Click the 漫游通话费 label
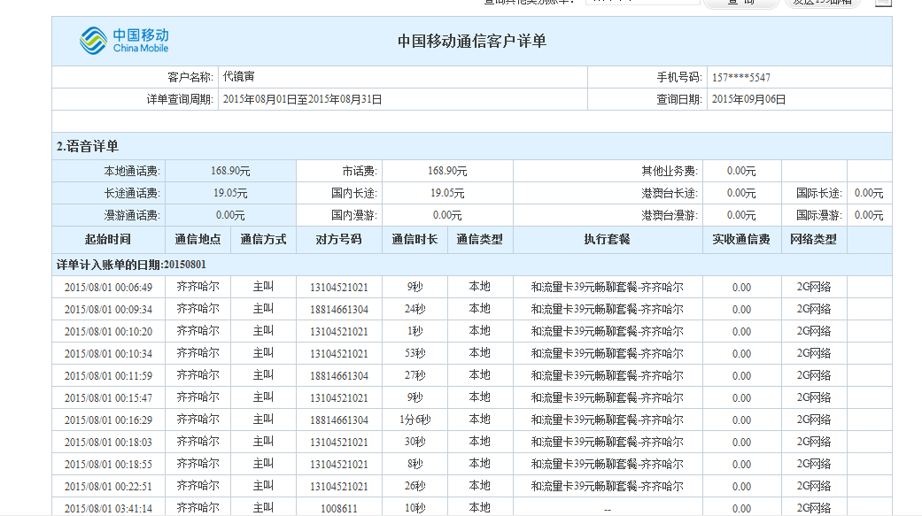The width and height of the screenshot is (922, 516). pos(132,215)
